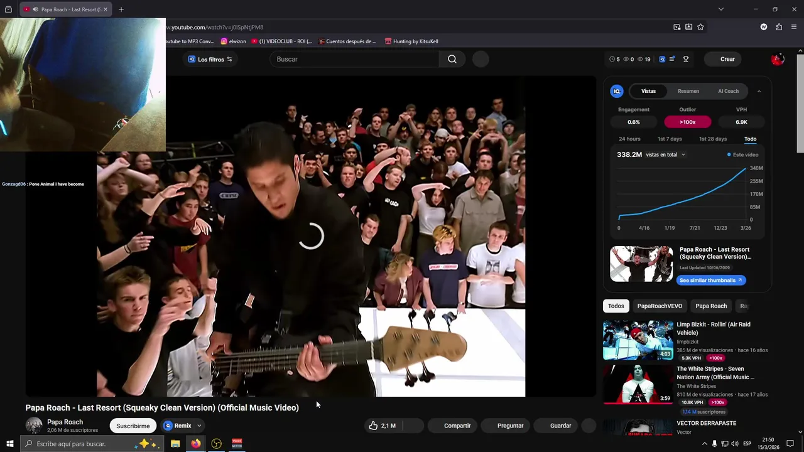This screenshot has width=804, height=452.
Task: Select the 1st 7 days range
Action: click(x=670, y=139)
